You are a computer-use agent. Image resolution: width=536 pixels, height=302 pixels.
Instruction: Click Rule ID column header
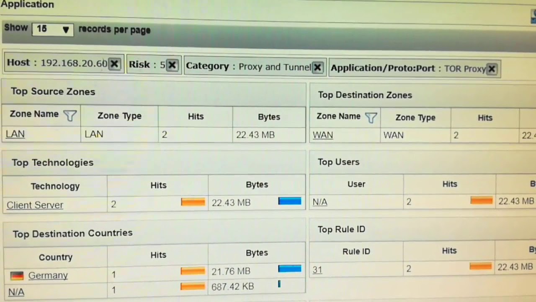point(356,252)
